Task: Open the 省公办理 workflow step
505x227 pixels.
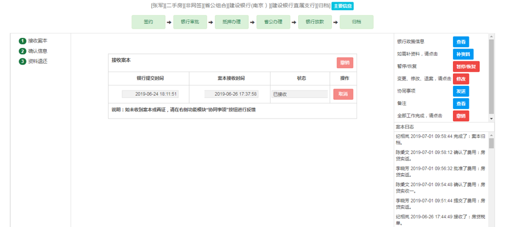Action: [x=274, y=22]
